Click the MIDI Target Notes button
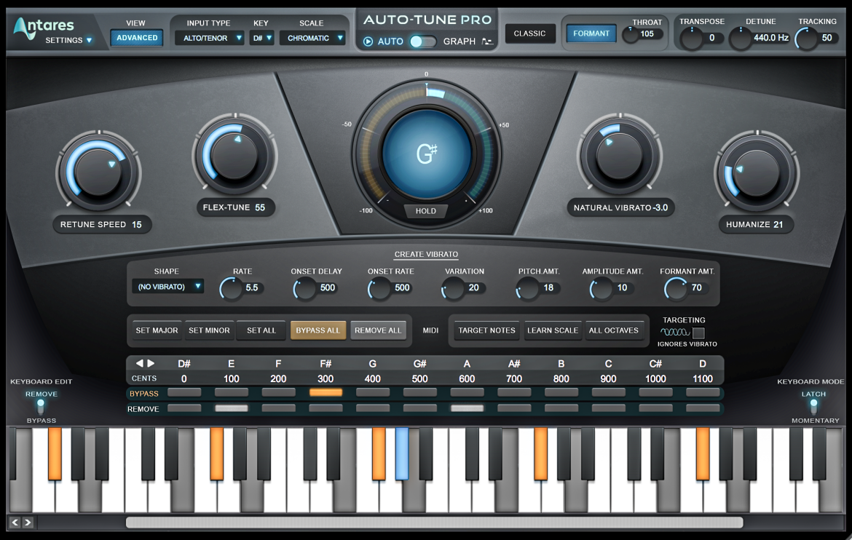The width and height of the screenshot is (852, 540). click(487, 330)
